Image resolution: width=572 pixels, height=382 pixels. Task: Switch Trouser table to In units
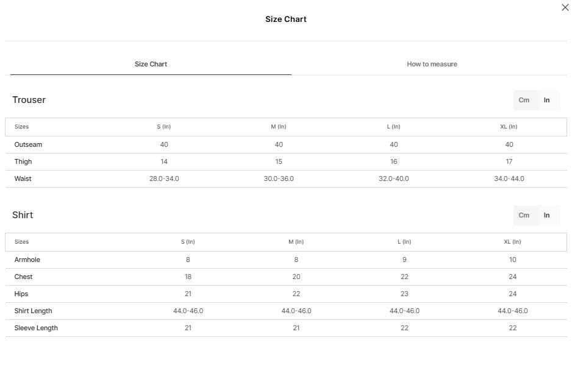546,100
